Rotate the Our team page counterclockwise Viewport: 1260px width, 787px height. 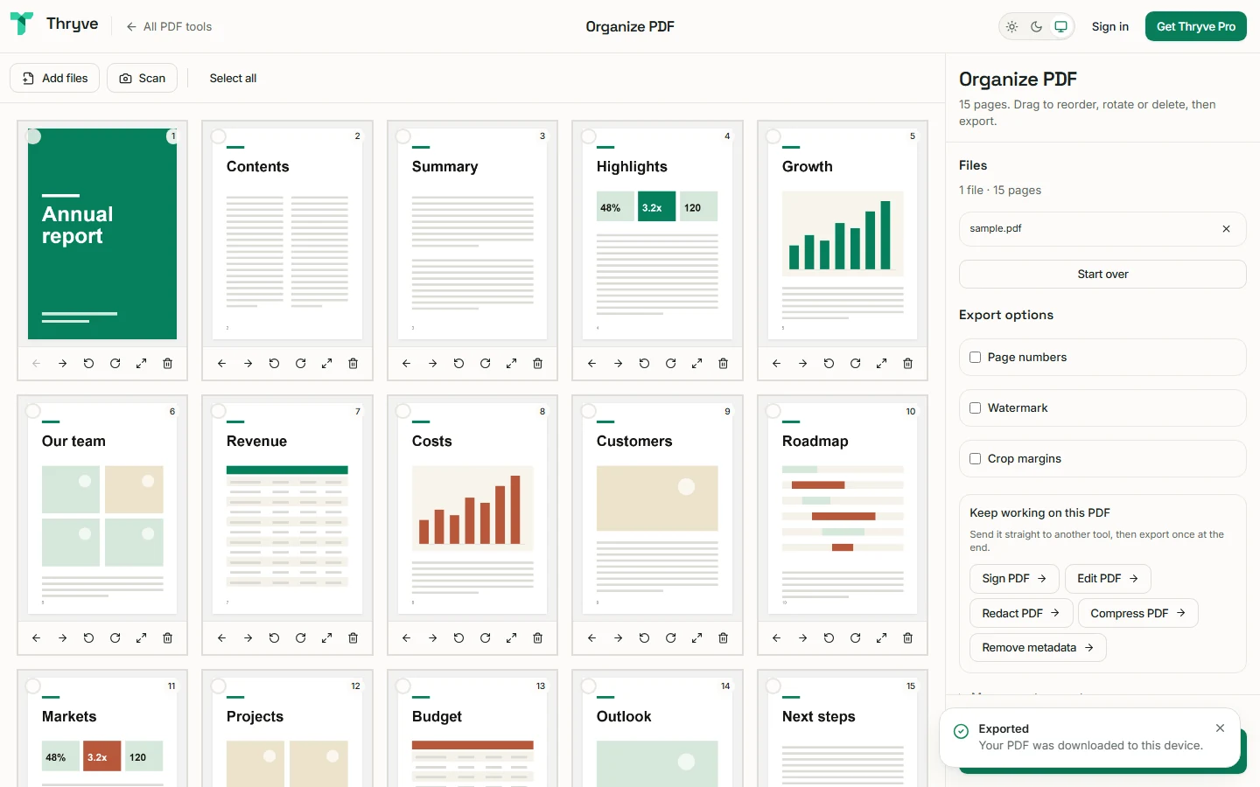pyautogui.click(x=88, y=638)
